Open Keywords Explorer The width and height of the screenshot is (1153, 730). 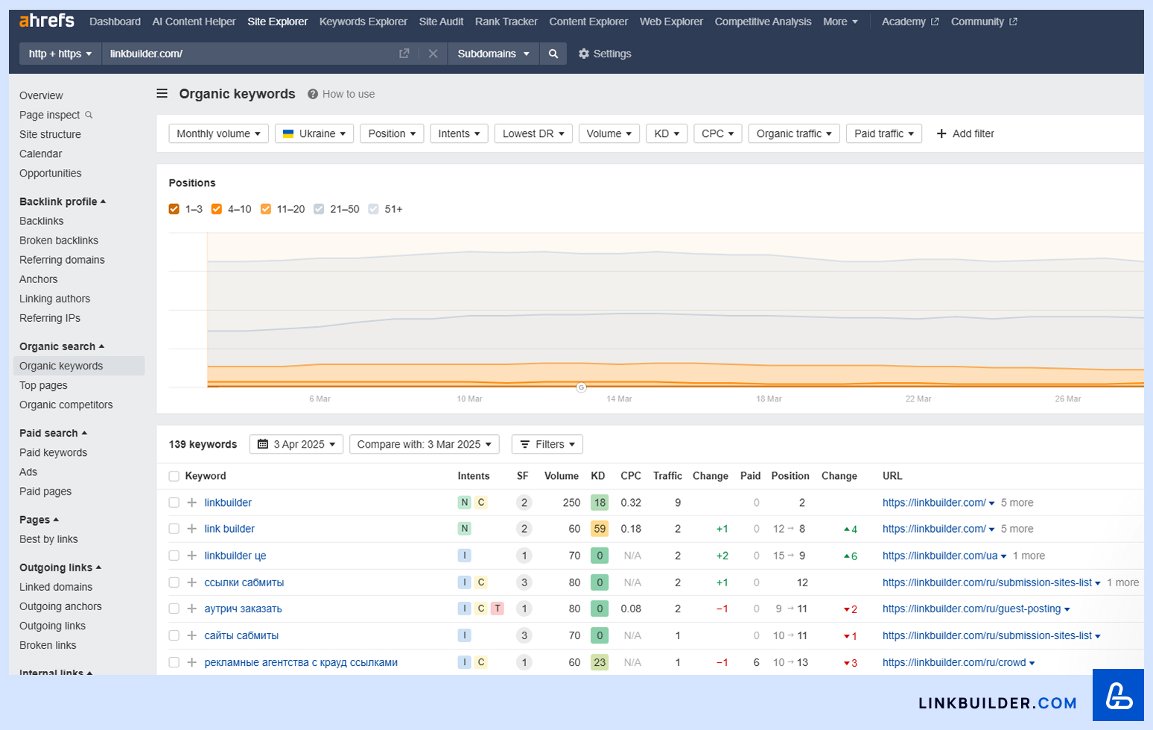[x=363, y=22]
